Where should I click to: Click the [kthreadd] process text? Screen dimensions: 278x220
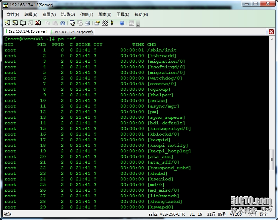[162, 56]
